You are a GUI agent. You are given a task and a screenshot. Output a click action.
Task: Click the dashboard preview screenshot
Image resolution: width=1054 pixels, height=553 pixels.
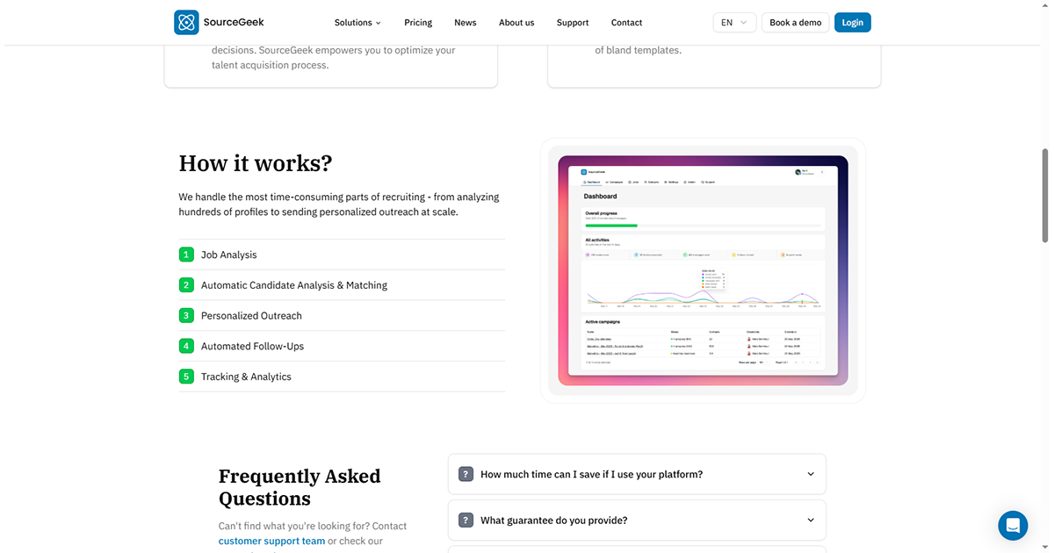coord(703,270)
